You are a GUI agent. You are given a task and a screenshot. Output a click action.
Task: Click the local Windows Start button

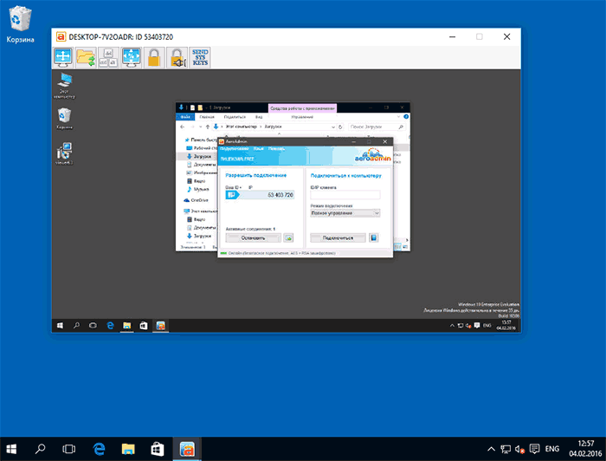[x=11, y=449]
